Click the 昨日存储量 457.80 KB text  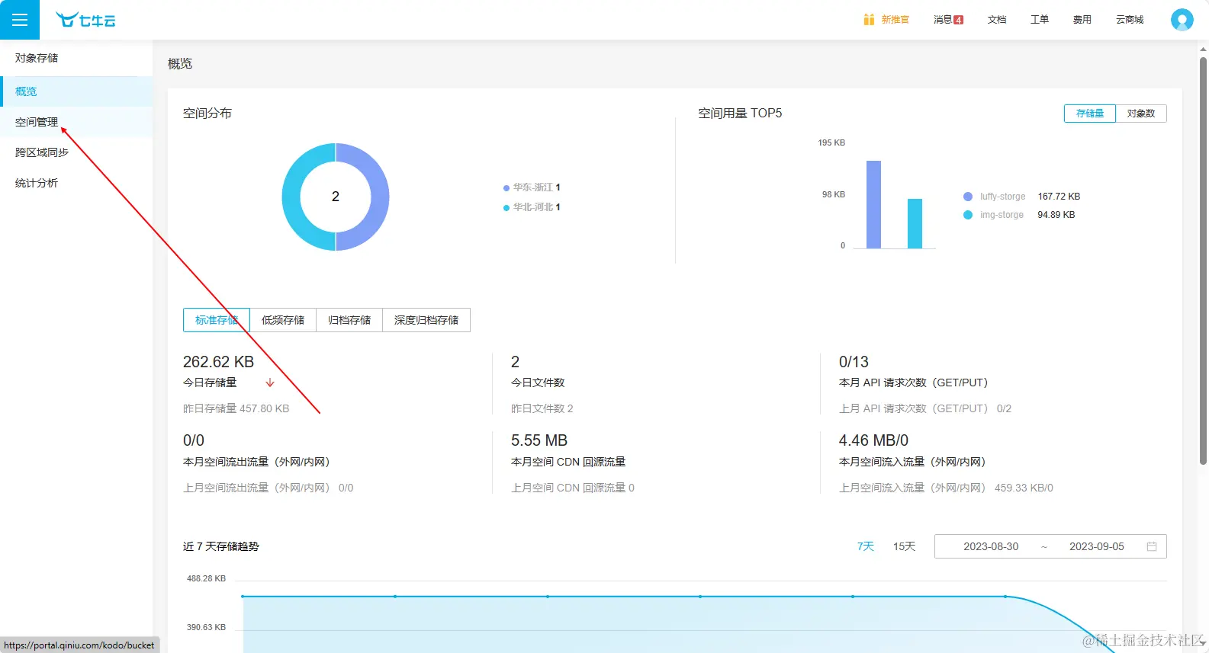tap(236, 408)
